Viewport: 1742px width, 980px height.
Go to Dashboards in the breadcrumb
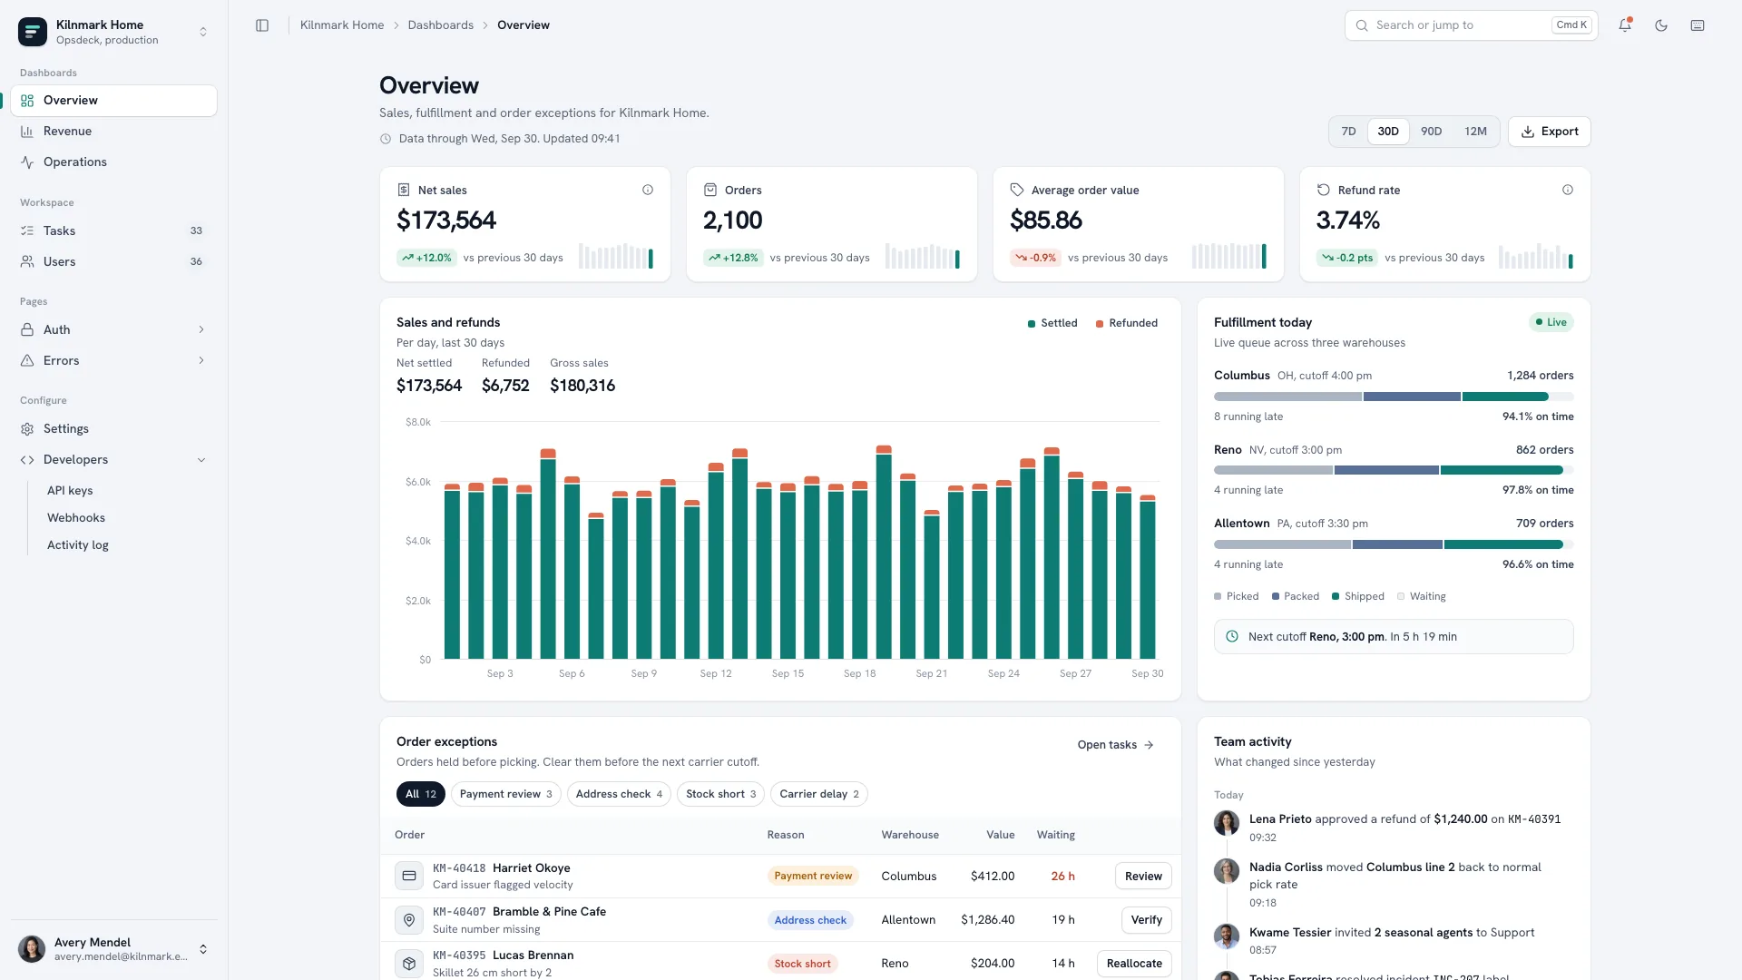pyautogui.click(x=440, y=25)
